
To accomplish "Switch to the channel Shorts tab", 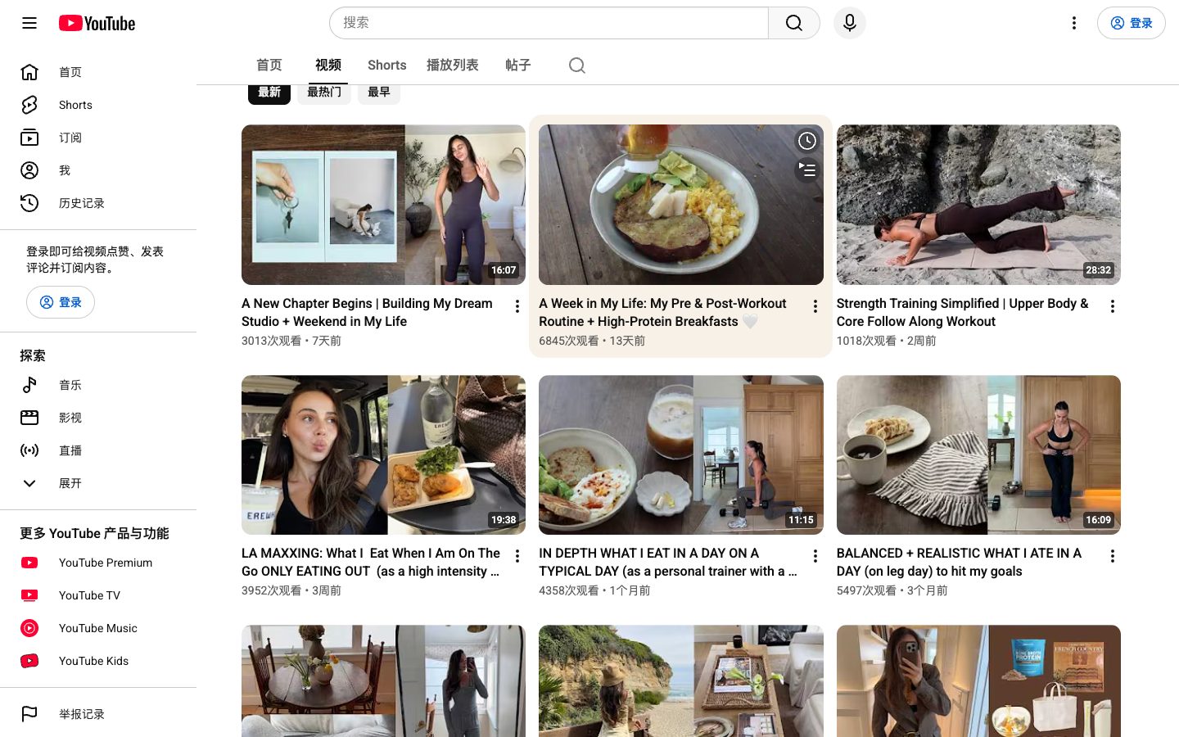I will pyautogui.click(x=387, y=66).
